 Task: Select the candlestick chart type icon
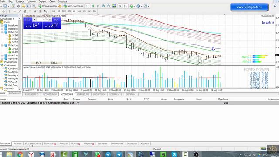point(93,6)
